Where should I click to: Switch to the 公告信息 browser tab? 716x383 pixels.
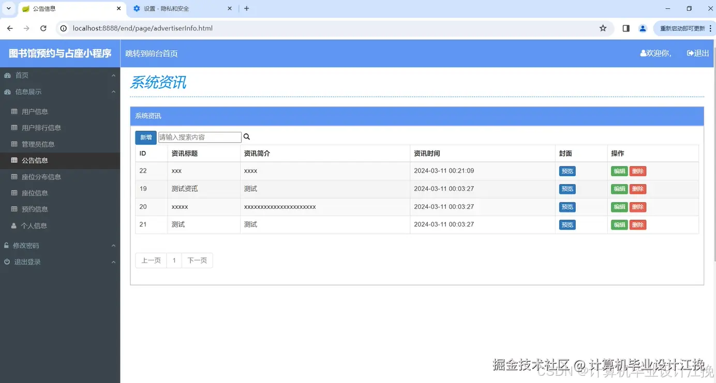pos(71,8)
